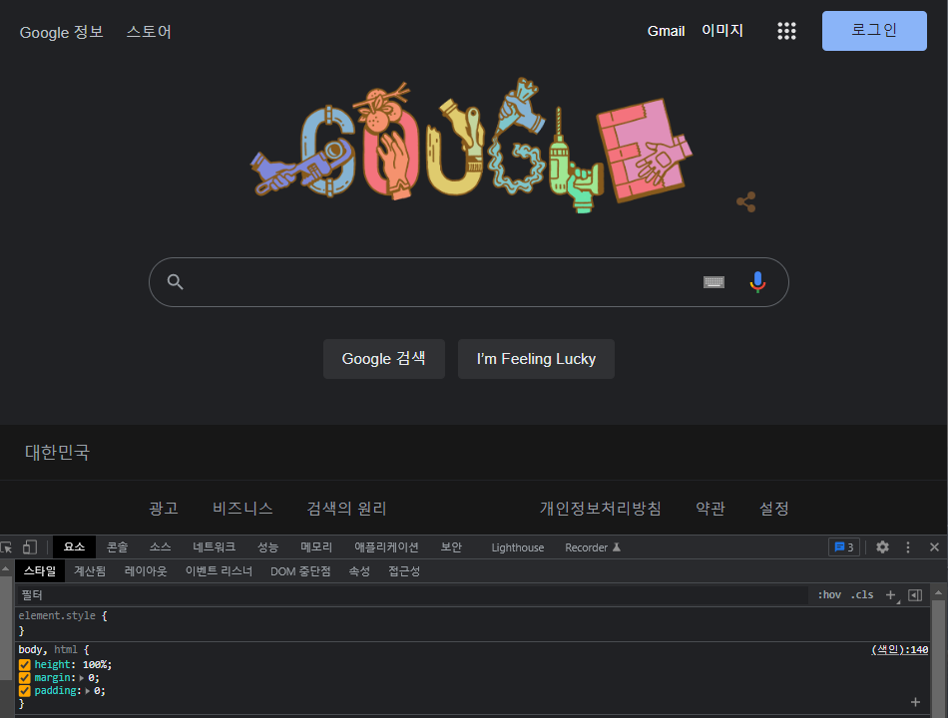
Task: Toggle device toolbar icon in DevTools
Action: coord(30,547)
